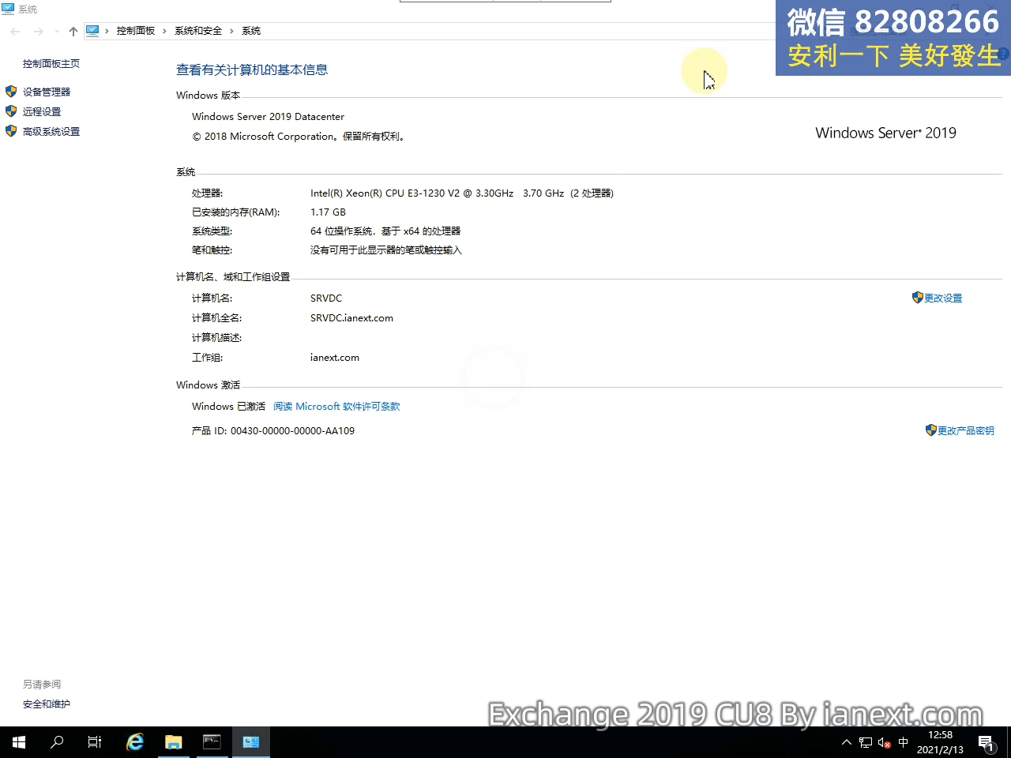This screenshot has height=758, width=1011.
Task: Click 更改设置 link for computer name
Action: (943, 298)
